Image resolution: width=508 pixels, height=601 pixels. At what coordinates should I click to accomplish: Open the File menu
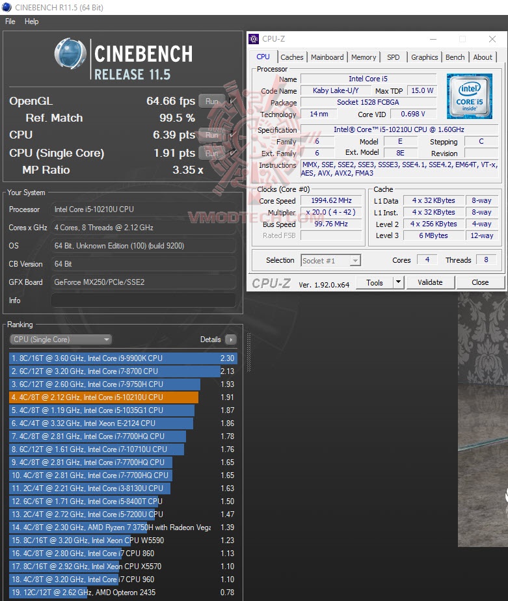10,21
